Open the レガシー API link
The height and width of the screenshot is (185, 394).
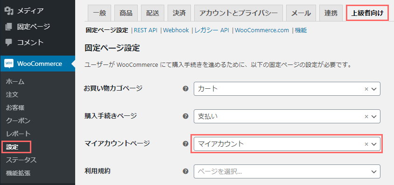(212, 30)
